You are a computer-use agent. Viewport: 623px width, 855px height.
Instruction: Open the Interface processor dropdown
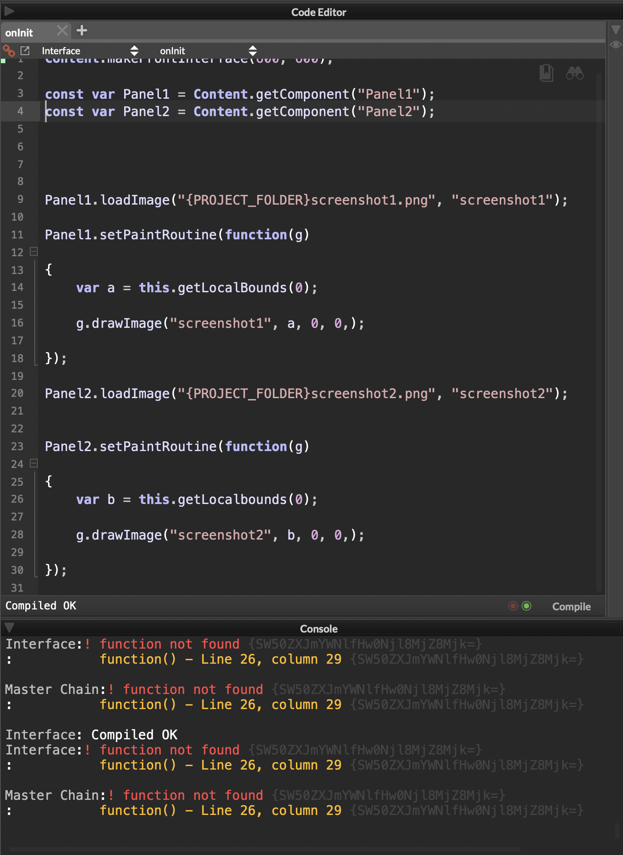point(90,51)
